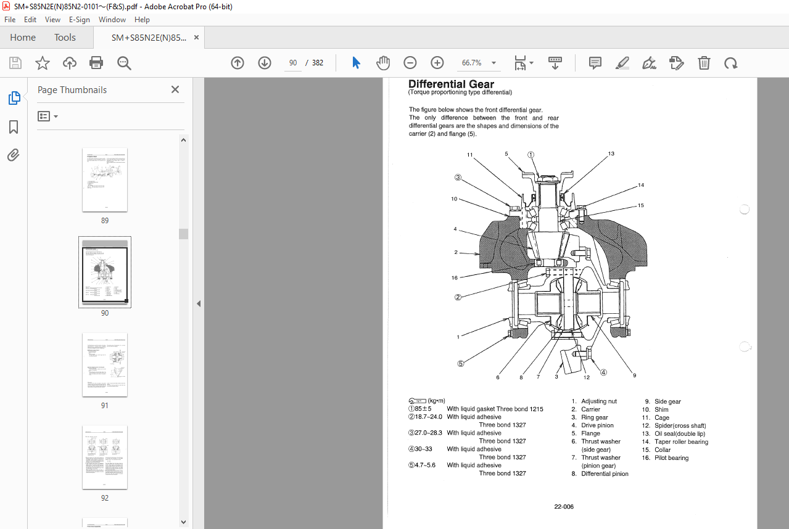
Task: Select the page 89 thumbnail
Action: [x=105, y=179]
